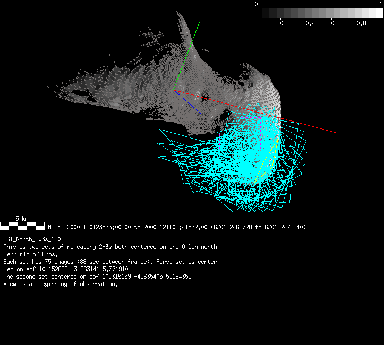
Task: Click the far end of the red axis line
Action: coord(337,133)
